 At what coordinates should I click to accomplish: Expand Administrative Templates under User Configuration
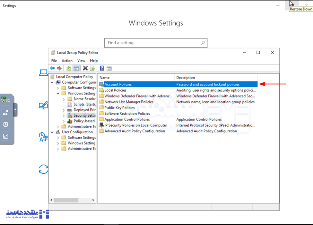(58, 149)
